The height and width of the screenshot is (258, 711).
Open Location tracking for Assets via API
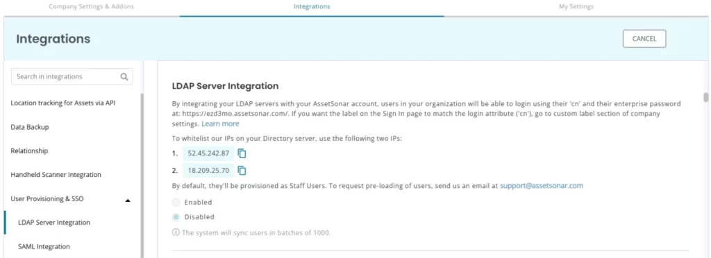[x=63, y=103]
